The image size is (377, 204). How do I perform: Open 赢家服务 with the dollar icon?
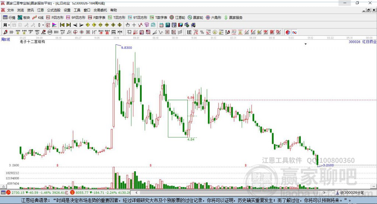[x=233, y=18]
